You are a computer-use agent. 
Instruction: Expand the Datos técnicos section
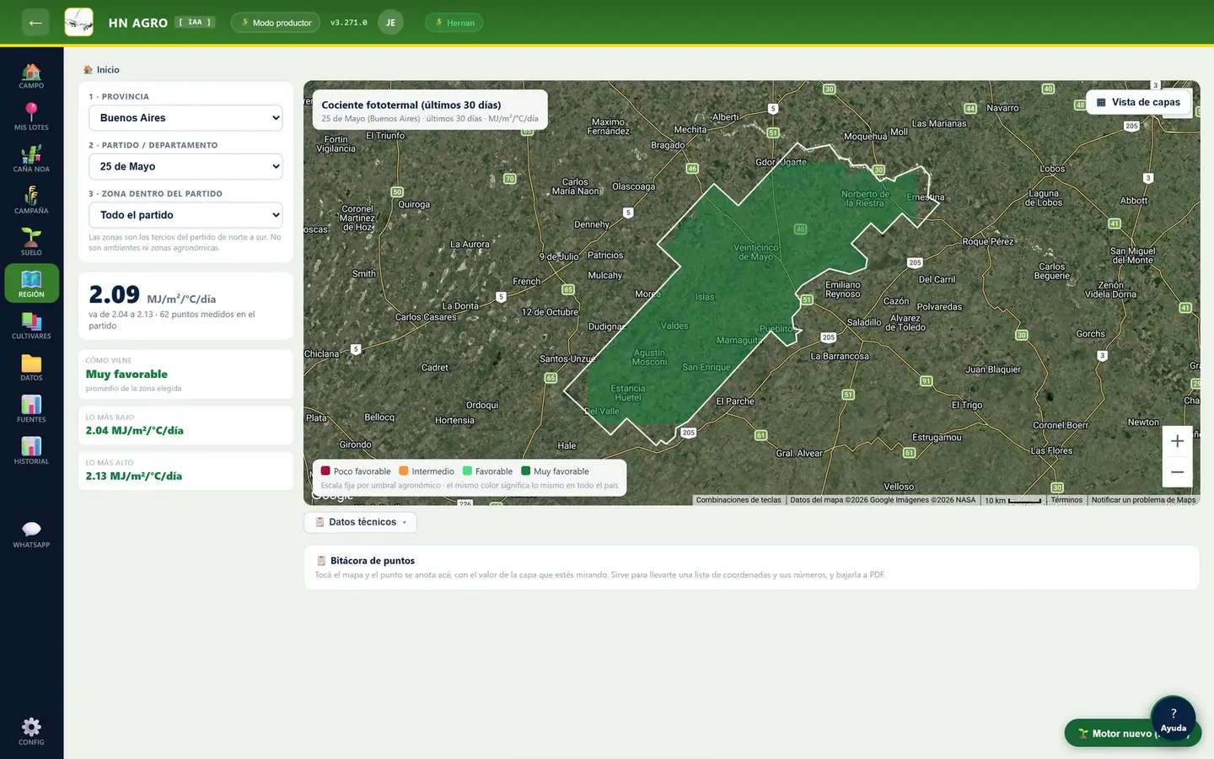click(360, 522)
